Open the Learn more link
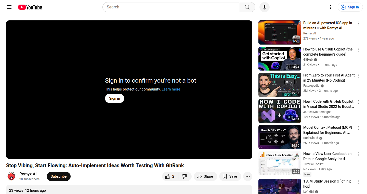The height and width of the screenshot is (194, 367). coord(171,89)
